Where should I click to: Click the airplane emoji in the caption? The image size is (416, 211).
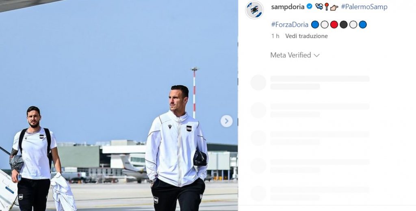point(319,6)
